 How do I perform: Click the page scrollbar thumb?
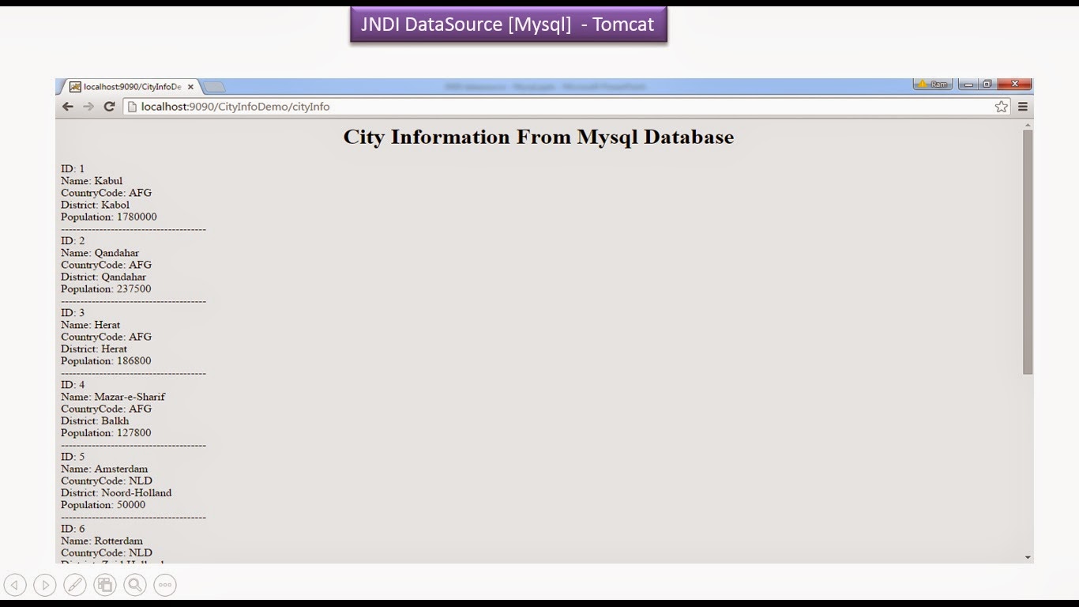click(1028, 251)
